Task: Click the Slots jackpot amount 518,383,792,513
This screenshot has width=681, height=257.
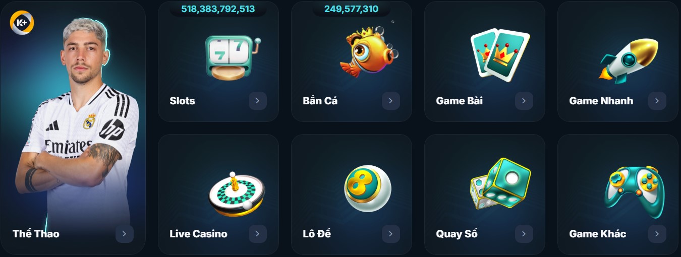Action: [x=218, y=9]
